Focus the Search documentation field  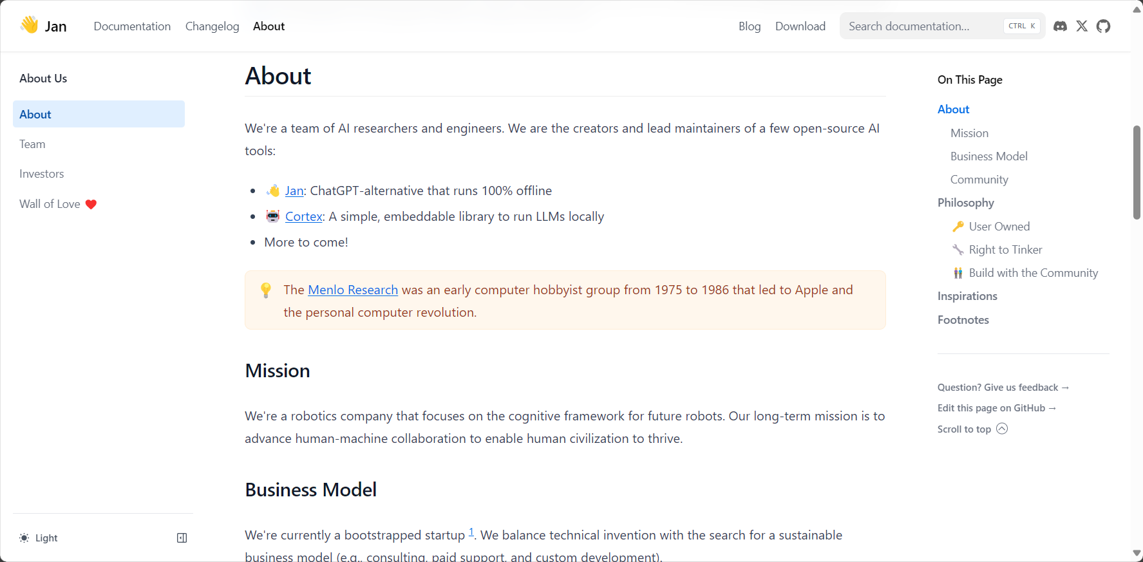click(942, 26)
